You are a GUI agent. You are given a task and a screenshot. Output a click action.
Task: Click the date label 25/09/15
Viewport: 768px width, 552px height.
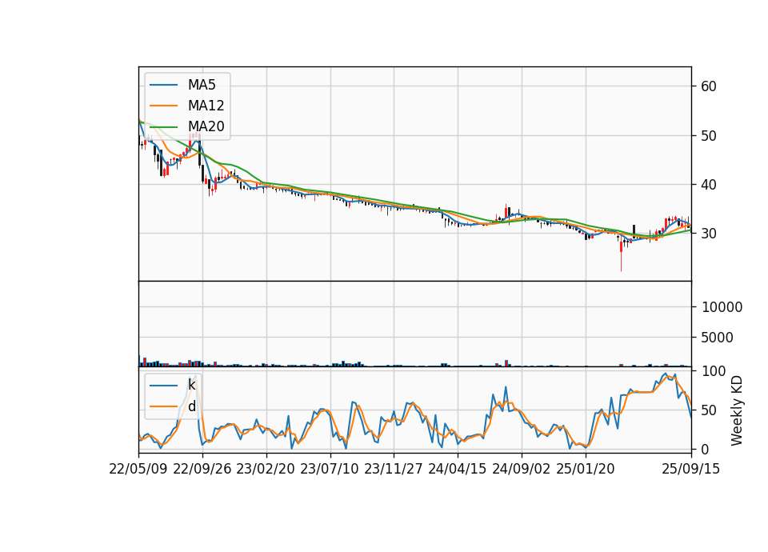(x=691, y=469)
